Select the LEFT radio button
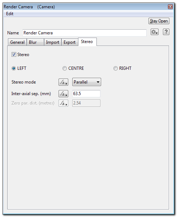Viewport: 177px width, 217px height. (x=14, y=68)
